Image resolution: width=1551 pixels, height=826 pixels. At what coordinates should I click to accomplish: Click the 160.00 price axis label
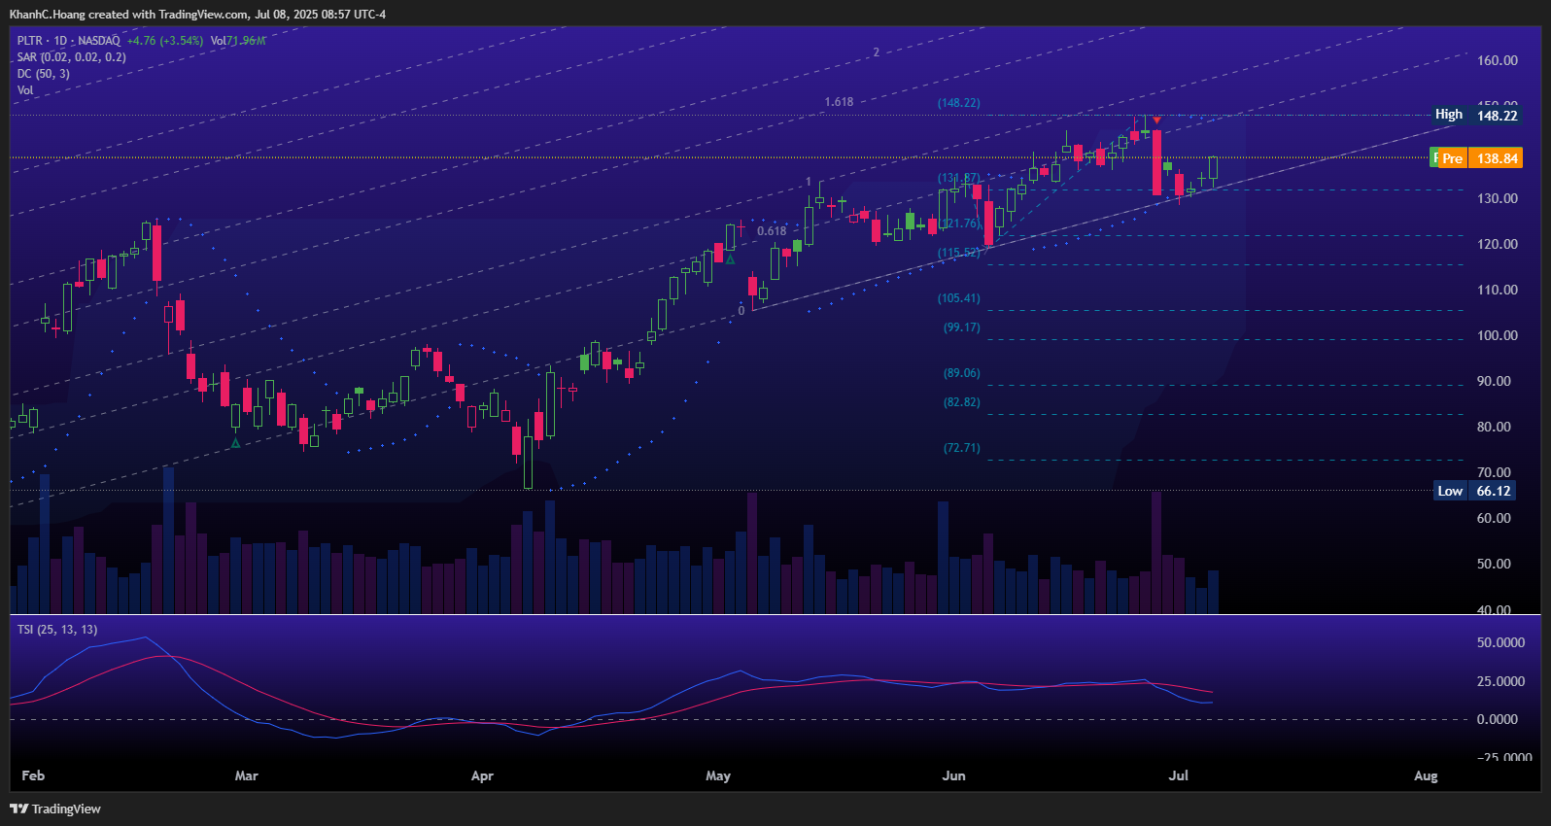pos(1498,60)
